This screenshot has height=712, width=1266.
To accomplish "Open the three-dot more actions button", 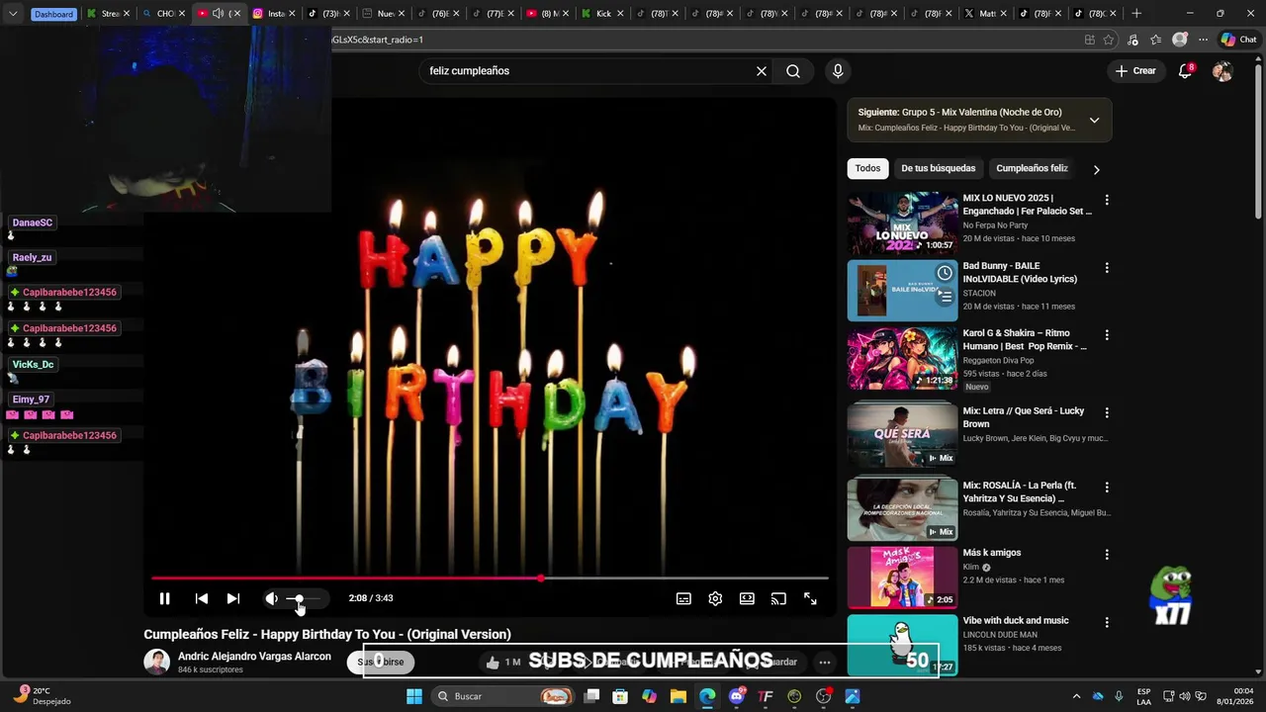I will point(824,663).
